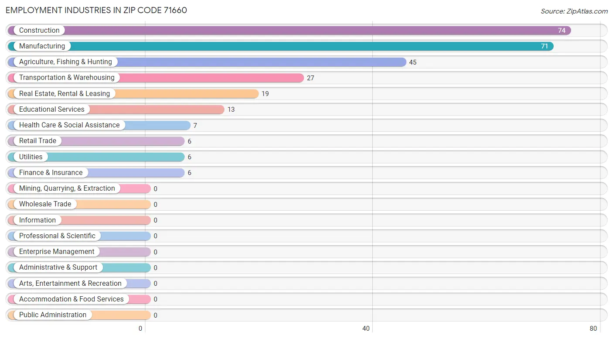Select the Wholesale Trade label
Viewport: 613px width, 339px height.
(x=45, y=204)
